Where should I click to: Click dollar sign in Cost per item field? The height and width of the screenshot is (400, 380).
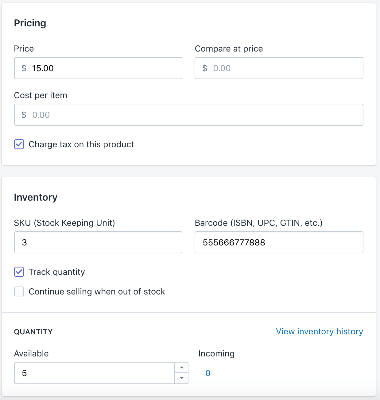click(x=24, y=115)
